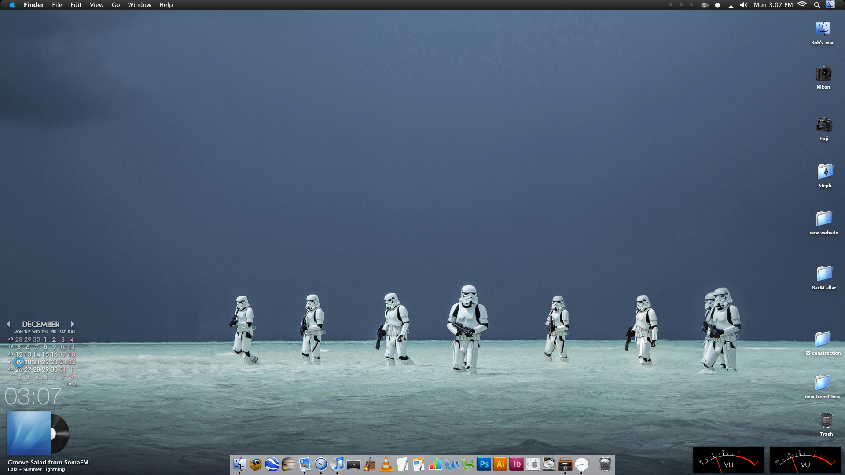
Task: Open Spotlight search magnifier
Action: [816, 5]
